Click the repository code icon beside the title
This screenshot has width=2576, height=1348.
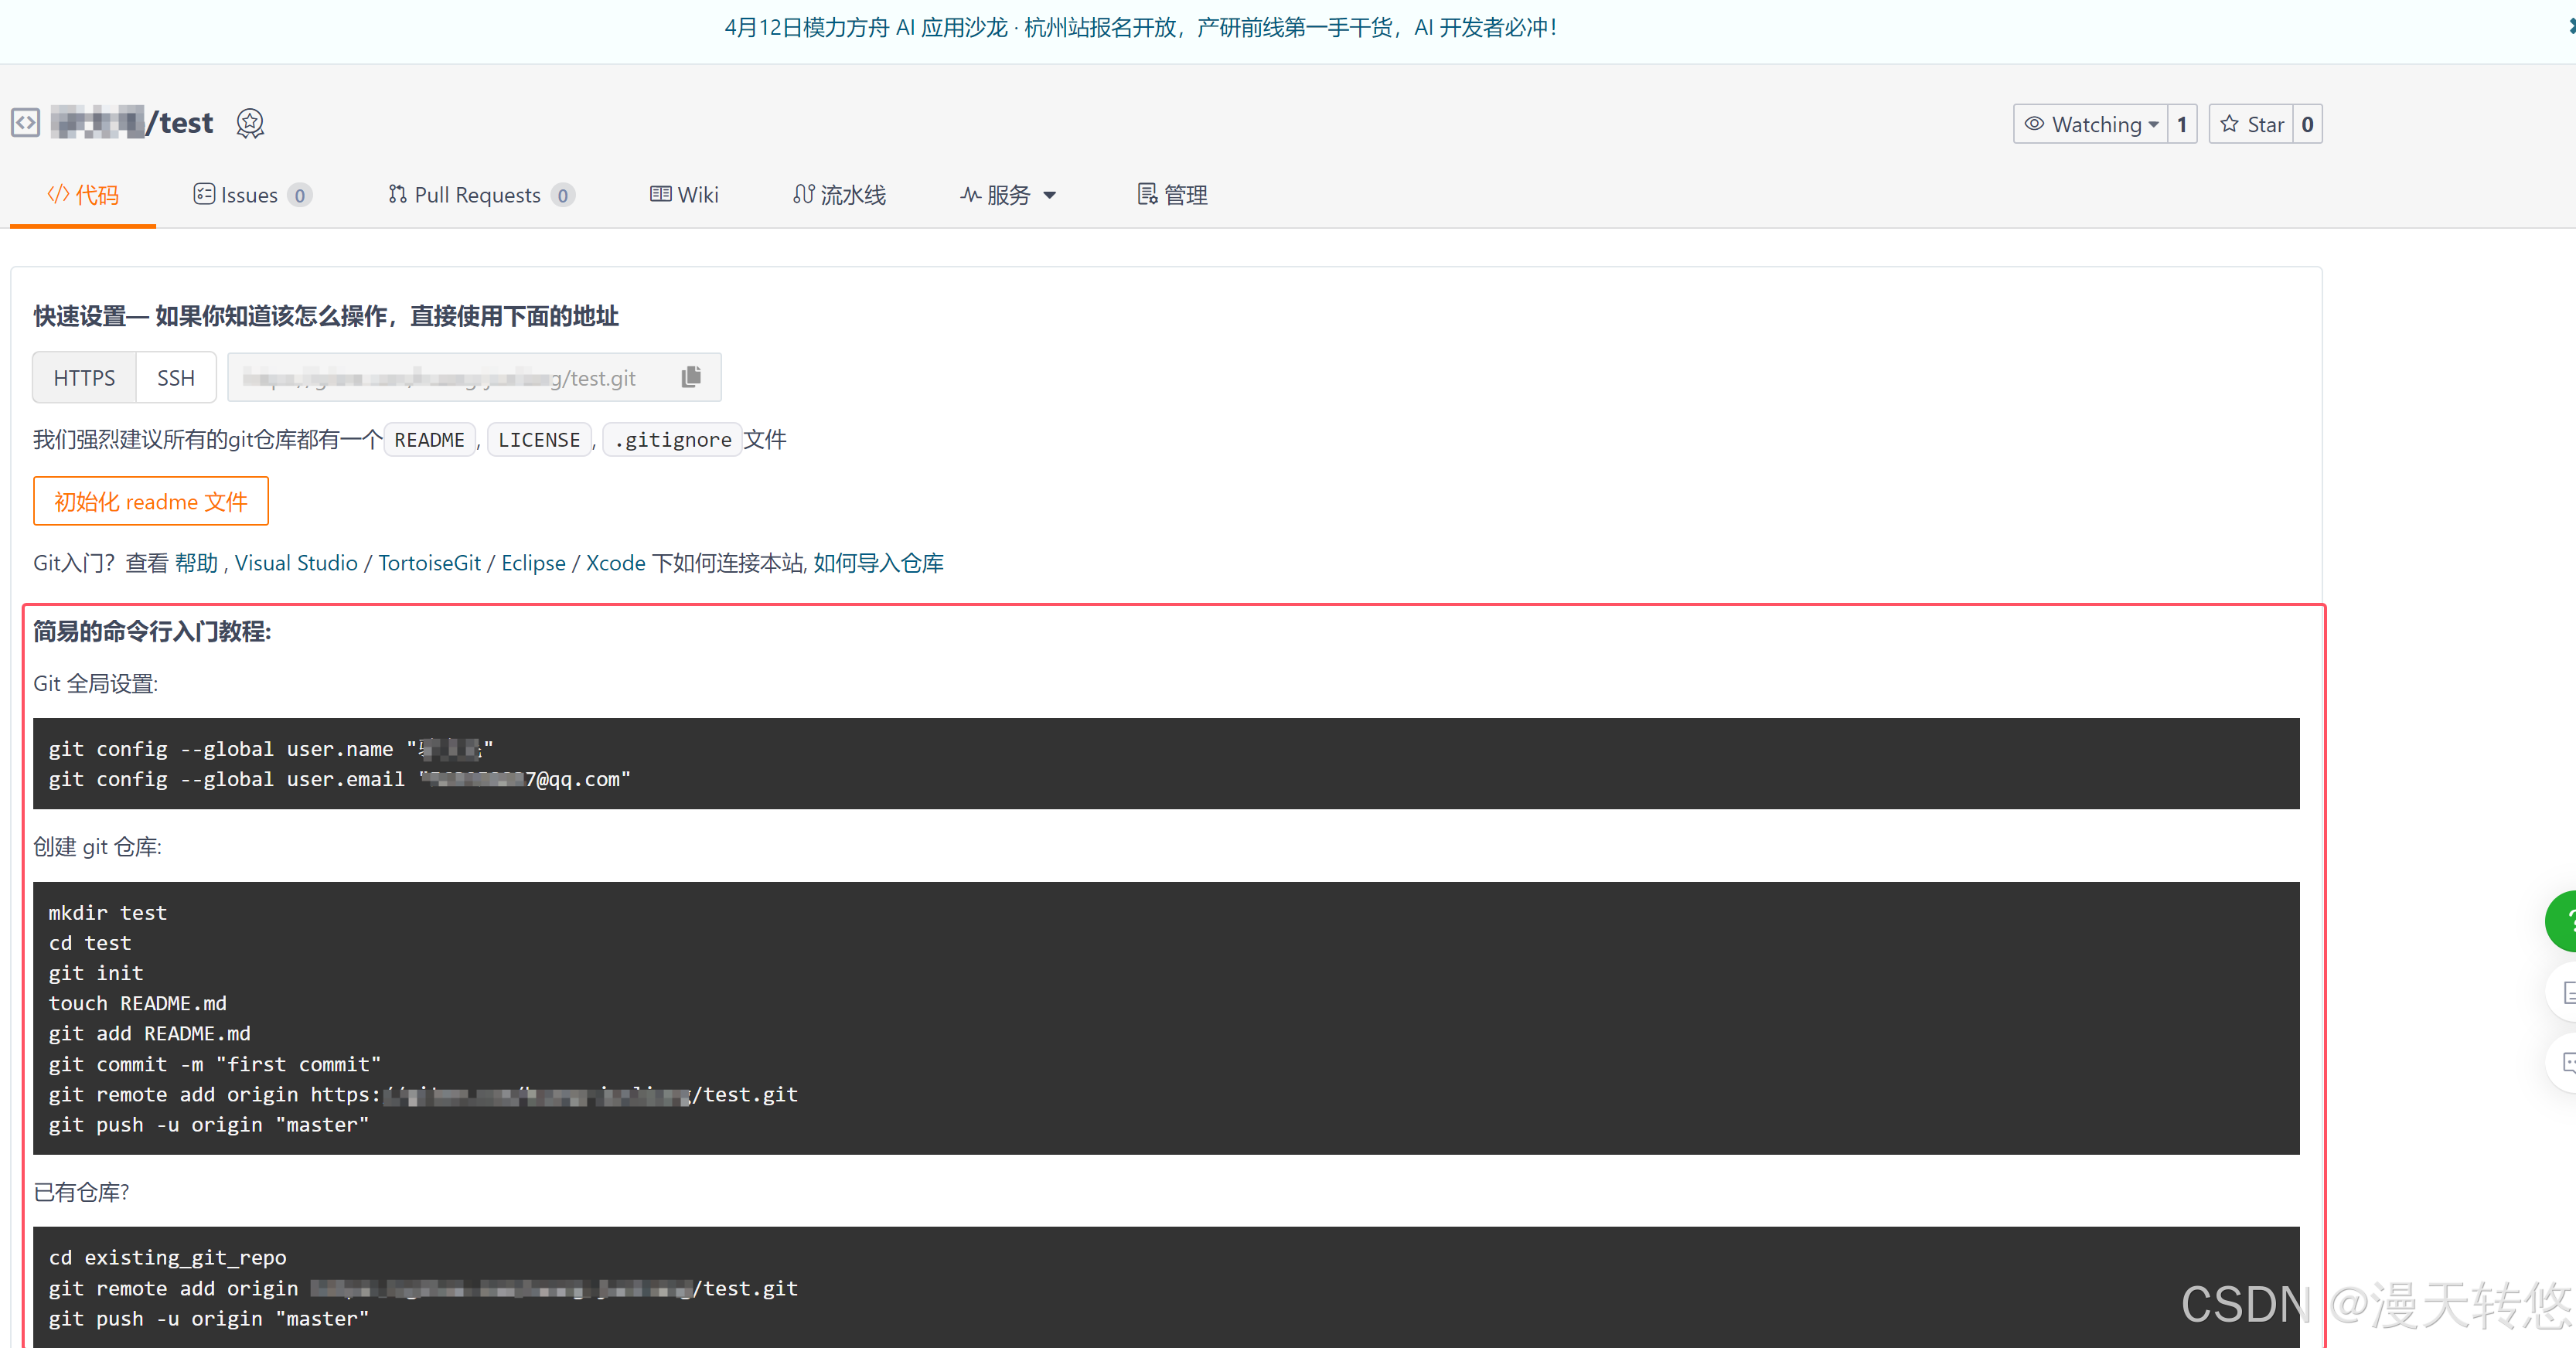(26, 123)
